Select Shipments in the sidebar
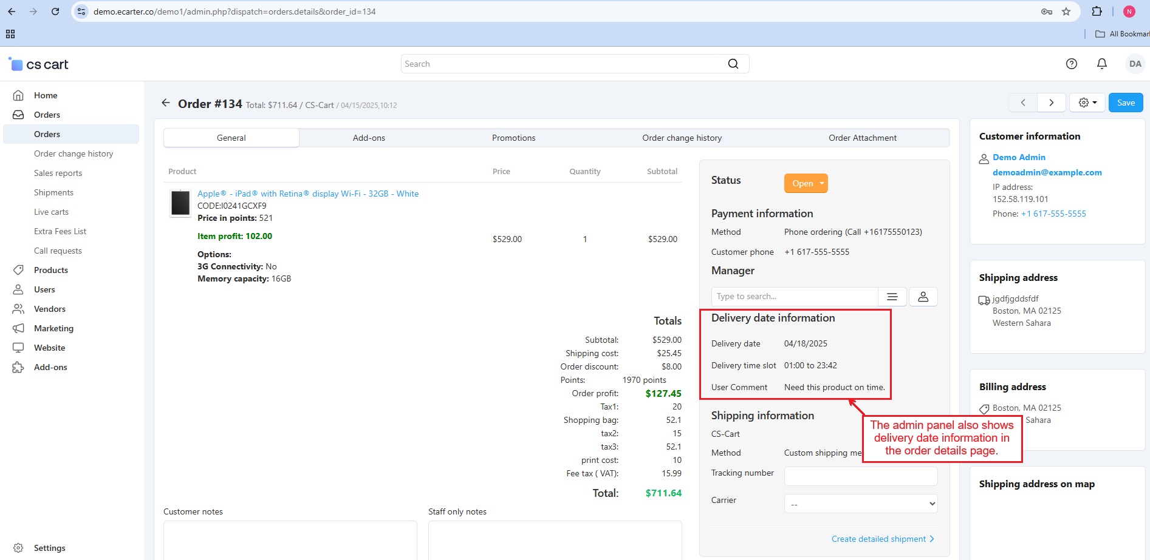The width and height of the screenshot is (1150, 560). pyautogui.click(x=53, y=192)
